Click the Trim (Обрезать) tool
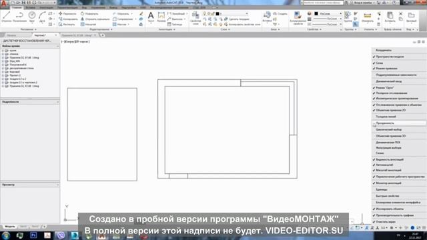 tap(121, 13)
